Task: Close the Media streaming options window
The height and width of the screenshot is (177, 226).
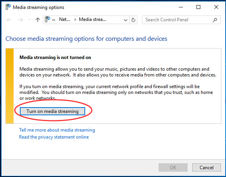Action: point(216,7)
